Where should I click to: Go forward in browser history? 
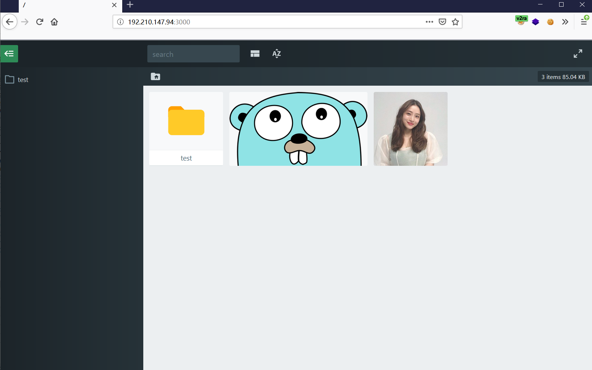click(25, 22)
